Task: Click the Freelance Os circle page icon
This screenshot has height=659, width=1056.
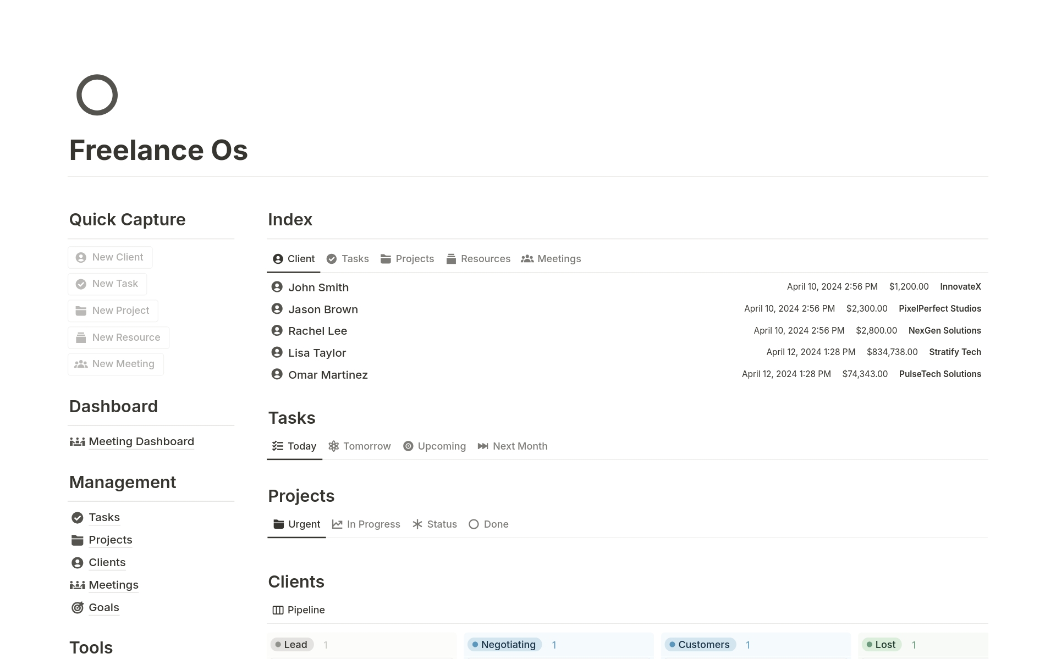Action: point(97,95)
